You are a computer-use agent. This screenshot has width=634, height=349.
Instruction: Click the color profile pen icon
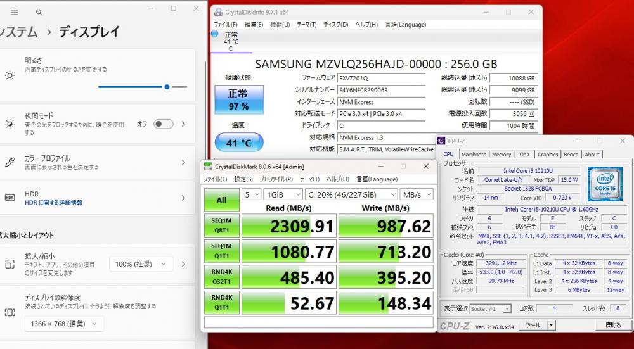tap(10, 162)
